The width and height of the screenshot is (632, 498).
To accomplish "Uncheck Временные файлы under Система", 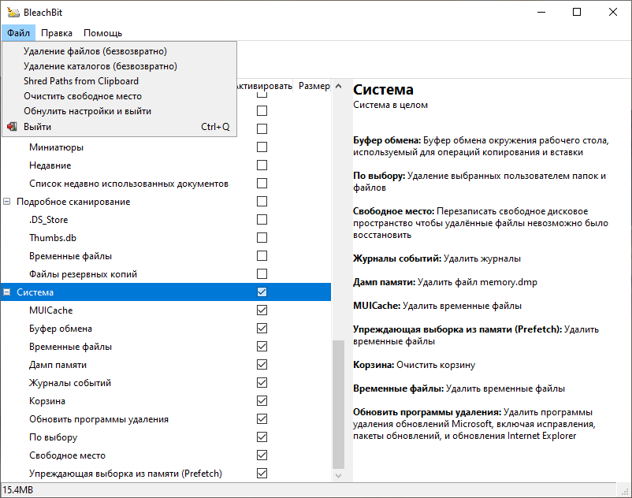I will [262, 347].
